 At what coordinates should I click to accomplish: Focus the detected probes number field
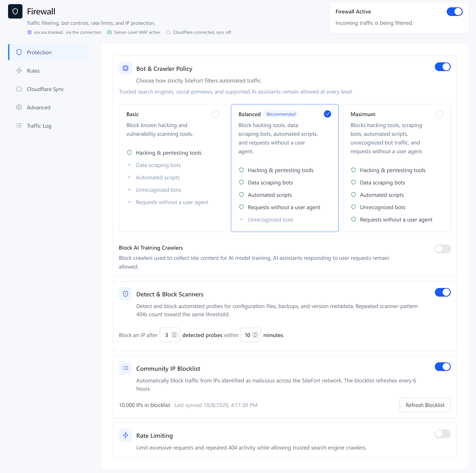[x=170, y=335]
